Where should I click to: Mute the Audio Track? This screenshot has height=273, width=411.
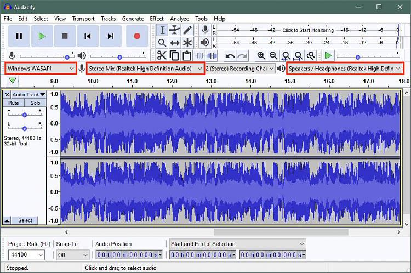pyautogui.click(x=14, y=103)
